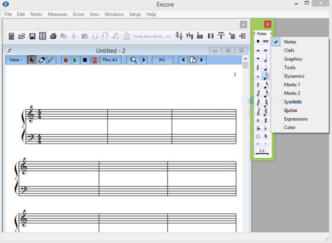Click the Thru A1 button
The width and height of the screenshot is (332, 243).
pyautogui.click(x=110, y=60)
